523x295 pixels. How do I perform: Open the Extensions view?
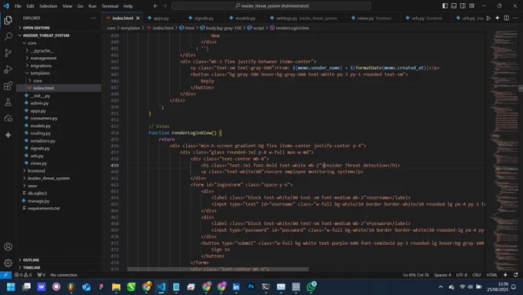[8, 85]
